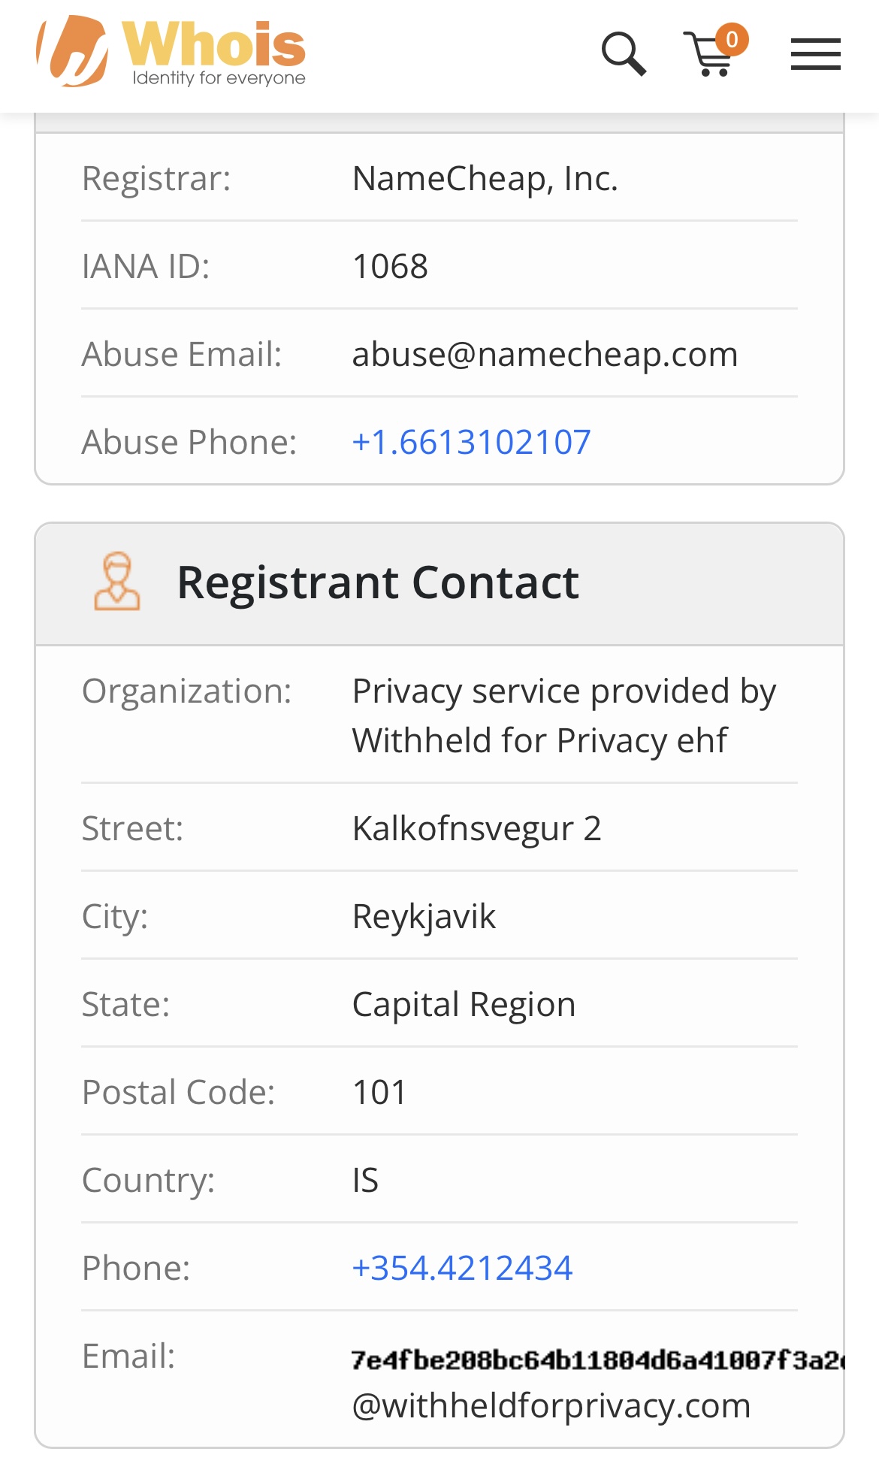Click the abuse@namecheap.com email text
This screenshot has height=1473, width=879.
pyautogui.click(x=545, y=354)
